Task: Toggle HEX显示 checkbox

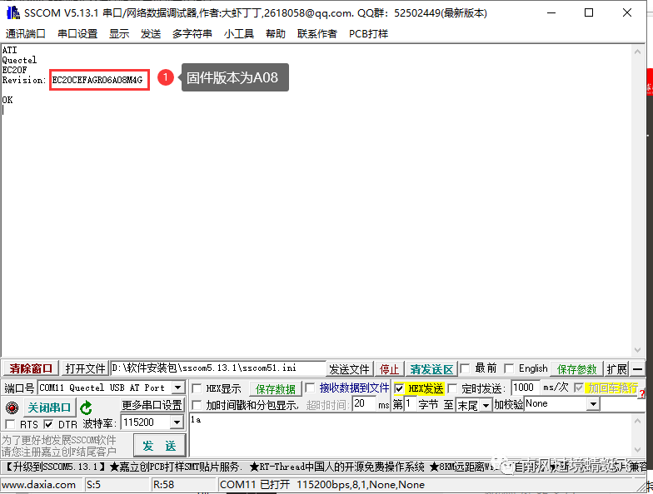Action: point(197,389)
